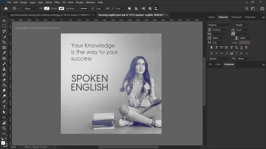
Task: Select the Zoom tool in toolbox
Action: click(x=4, y=128)
